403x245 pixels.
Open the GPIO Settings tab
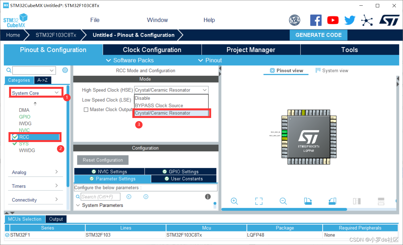181,171
